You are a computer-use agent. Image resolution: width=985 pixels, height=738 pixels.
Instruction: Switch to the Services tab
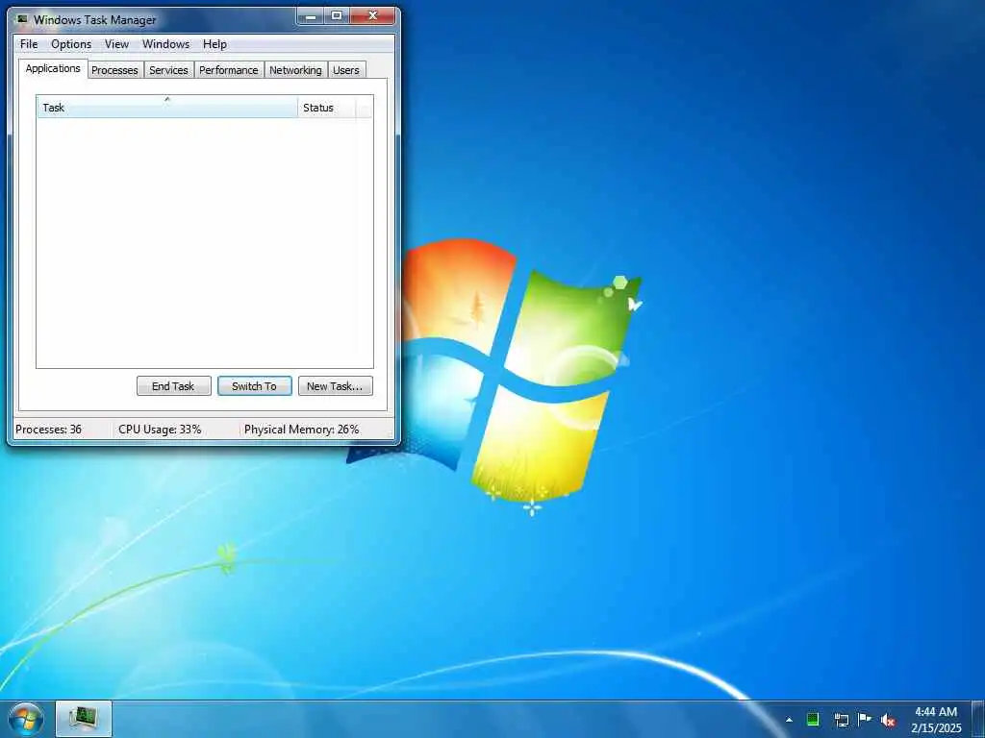pos(168,70)
